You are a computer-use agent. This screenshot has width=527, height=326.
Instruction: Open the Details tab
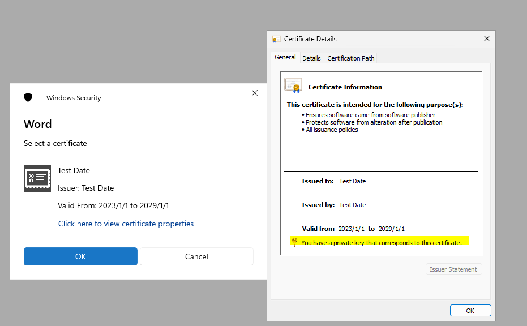(311, 58)
